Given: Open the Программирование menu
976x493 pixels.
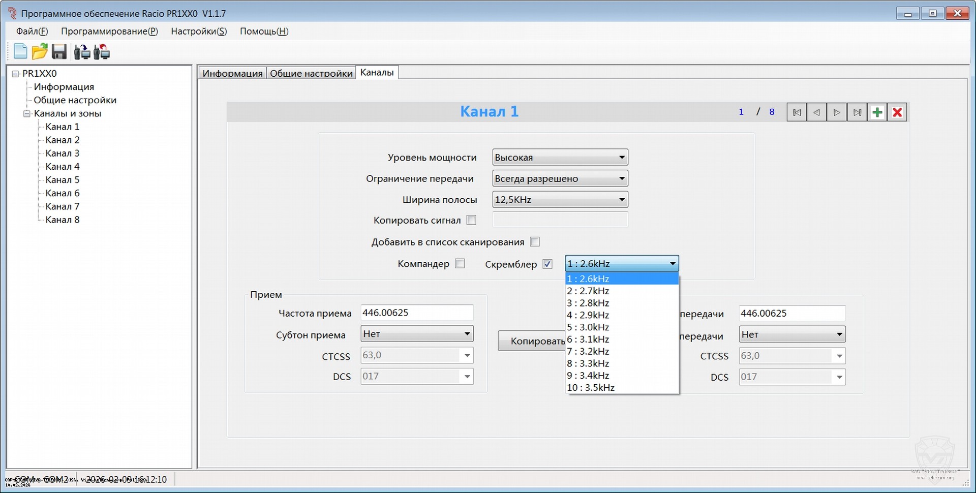Looking at the screenshot, I should coord(109,32).
